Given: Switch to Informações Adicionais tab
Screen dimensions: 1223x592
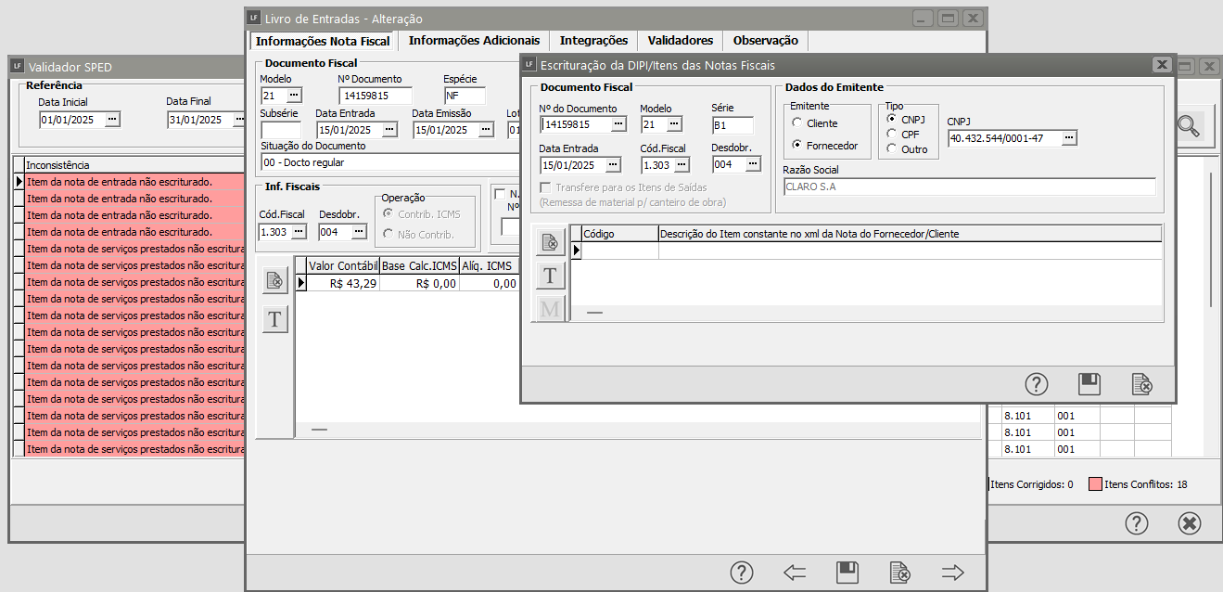Looking at the screenshot, I should (x=474, y=41).
